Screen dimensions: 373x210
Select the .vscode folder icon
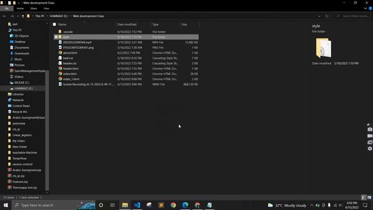(60, 32)
